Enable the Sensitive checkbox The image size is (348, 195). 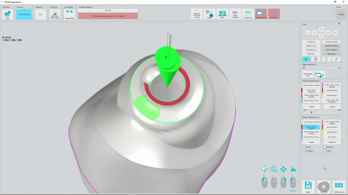click(325, 147)
